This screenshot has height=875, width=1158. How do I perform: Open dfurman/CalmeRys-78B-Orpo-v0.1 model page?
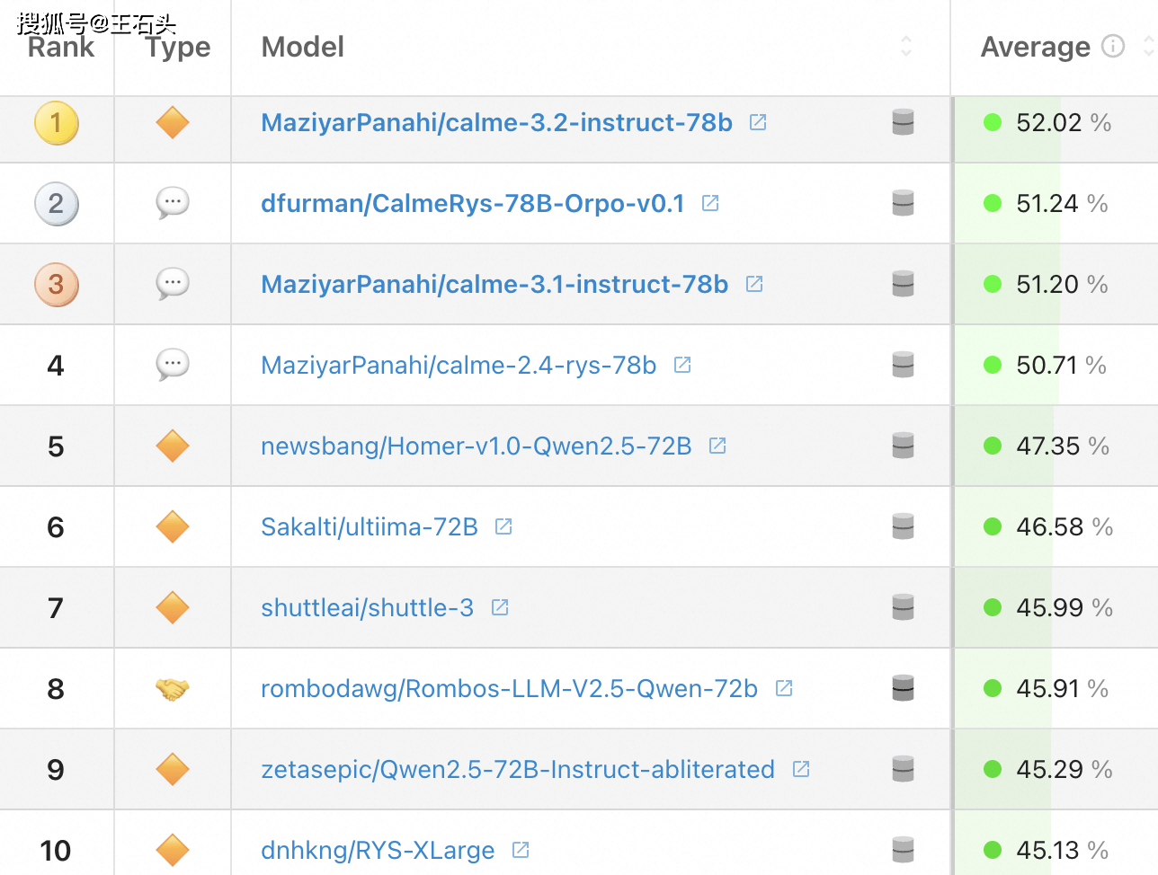click(x=473, y=203)
